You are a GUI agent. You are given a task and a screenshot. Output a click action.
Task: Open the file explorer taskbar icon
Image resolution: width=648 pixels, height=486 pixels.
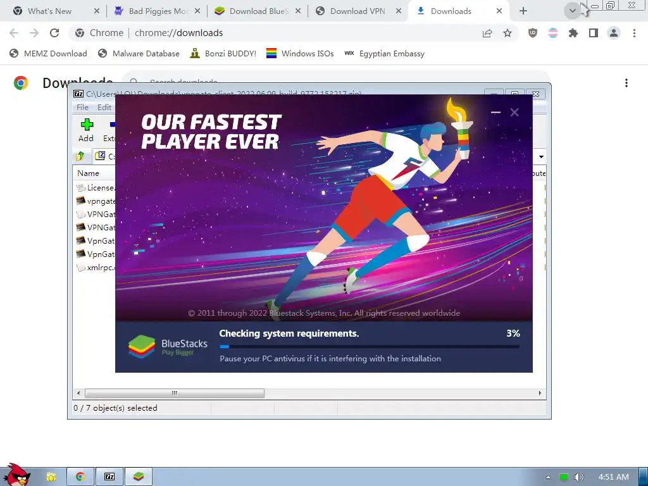click(x=51, y=477)
